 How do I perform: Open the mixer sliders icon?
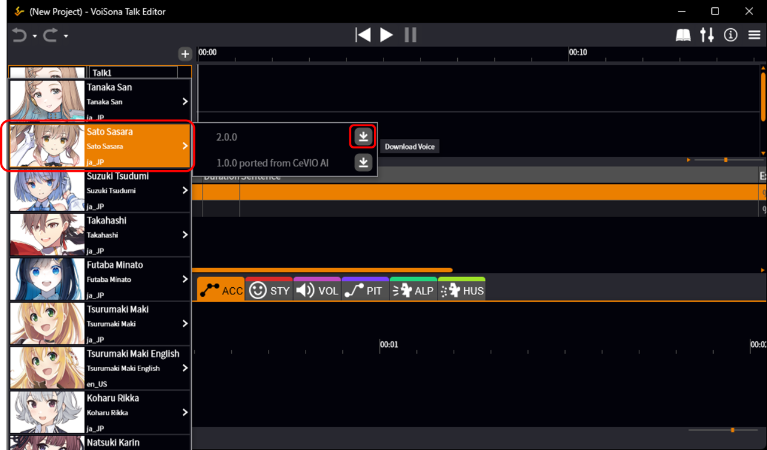click(x=707, y=35)
